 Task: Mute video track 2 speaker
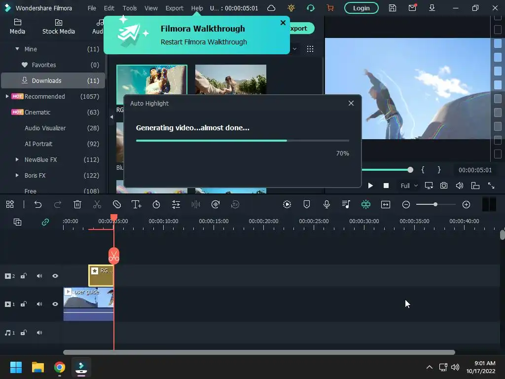[39, 276]
